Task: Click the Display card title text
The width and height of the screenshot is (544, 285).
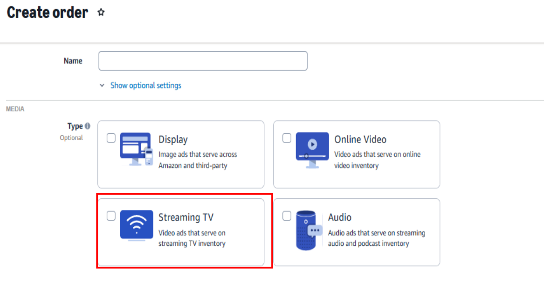Action: click(173, 139)
